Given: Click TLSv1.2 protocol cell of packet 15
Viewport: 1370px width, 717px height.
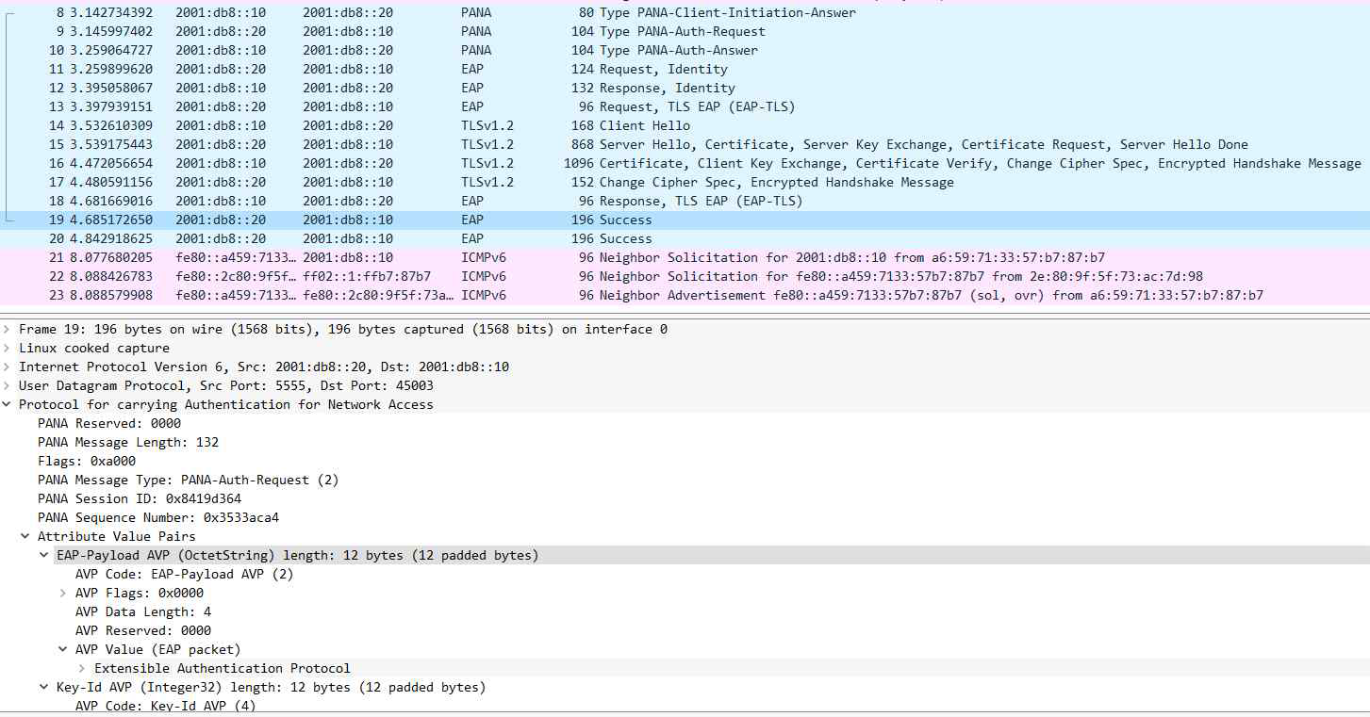Looking at the screenshot, I should click(487, 144).
